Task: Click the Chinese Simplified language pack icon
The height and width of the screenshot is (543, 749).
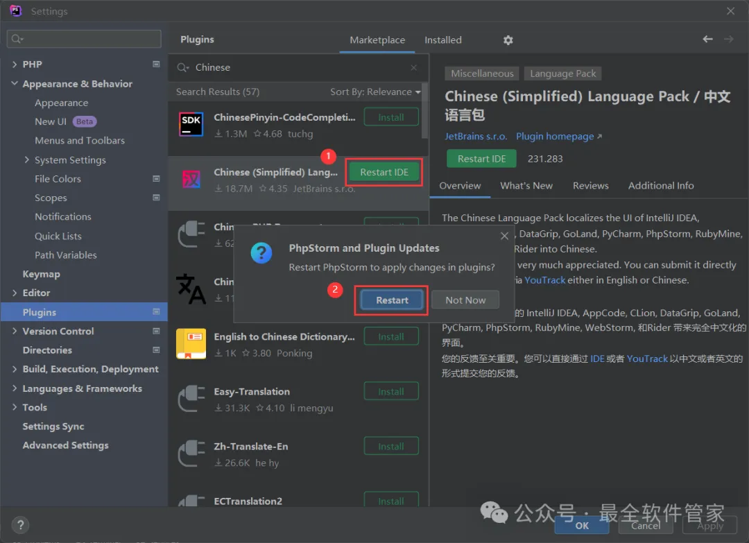Action: 191,180
